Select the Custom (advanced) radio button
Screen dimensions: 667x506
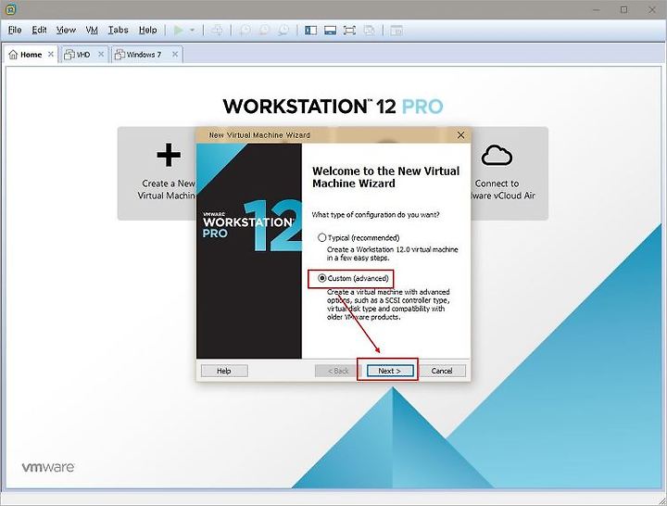click(x=322, y=278)
